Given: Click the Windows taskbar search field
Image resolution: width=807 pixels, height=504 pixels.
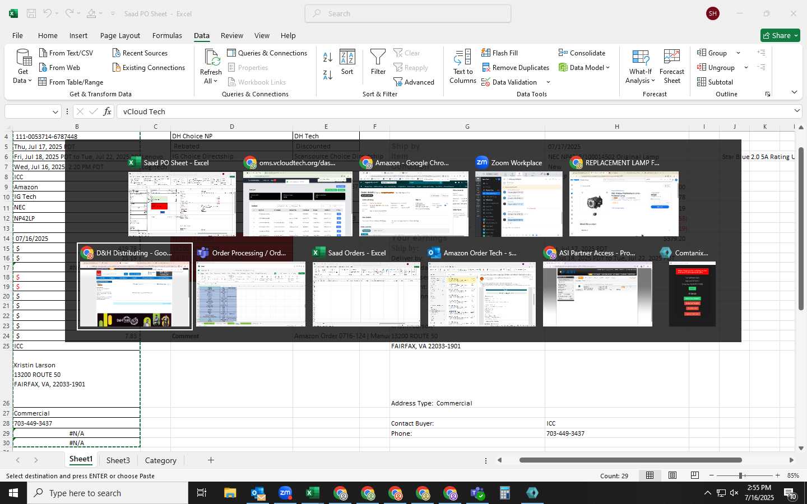Looking at the screenshot, I should coord(108,493).
